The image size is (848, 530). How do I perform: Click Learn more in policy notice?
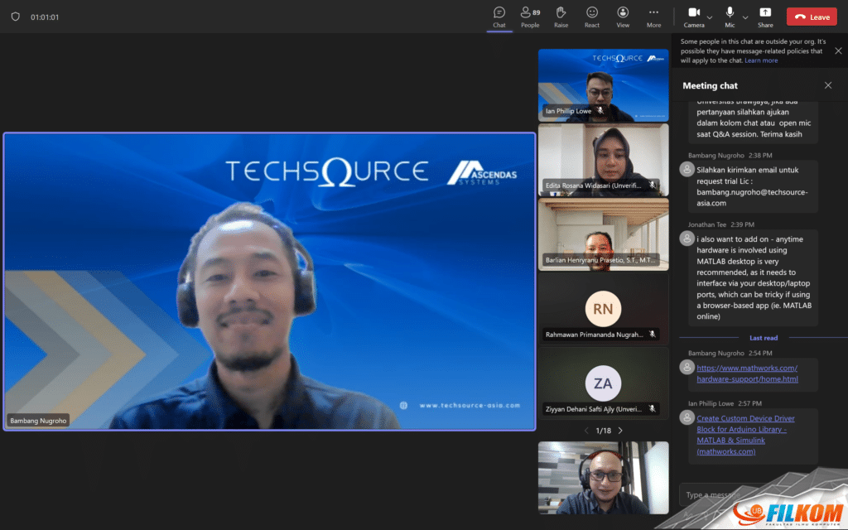coord(761,60)
